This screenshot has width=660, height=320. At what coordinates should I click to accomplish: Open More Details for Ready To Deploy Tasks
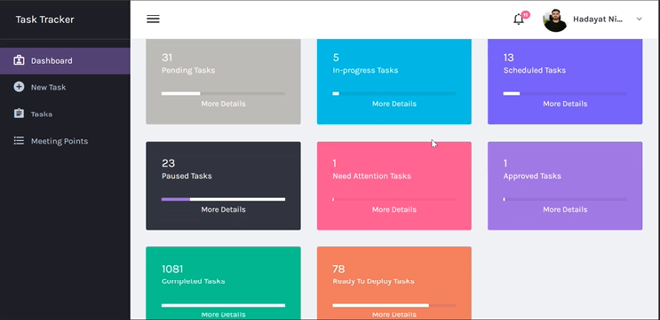(394, 315)
